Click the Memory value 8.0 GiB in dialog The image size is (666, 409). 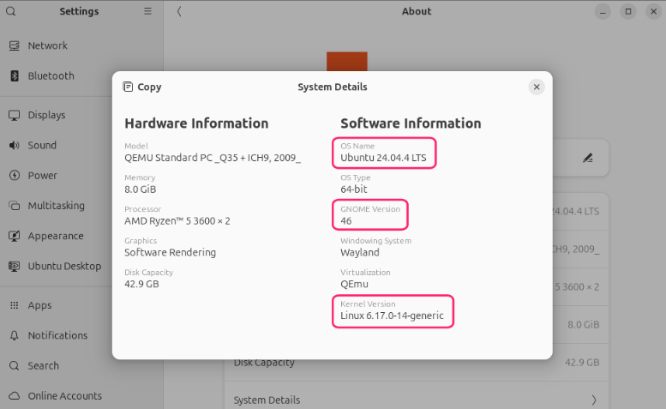pos(141,189)
